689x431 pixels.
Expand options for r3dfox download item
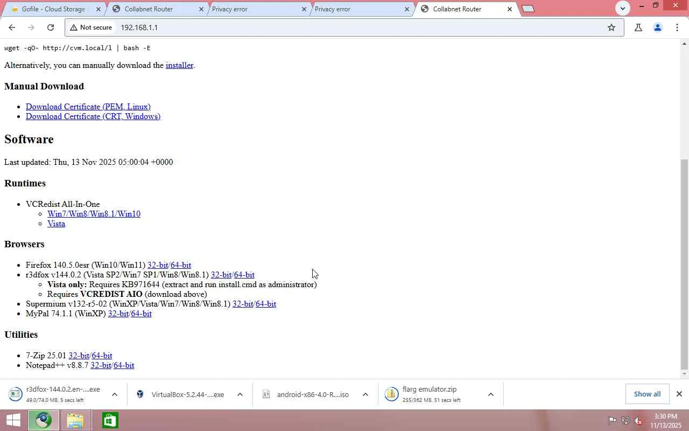click(x=114, y=394)
